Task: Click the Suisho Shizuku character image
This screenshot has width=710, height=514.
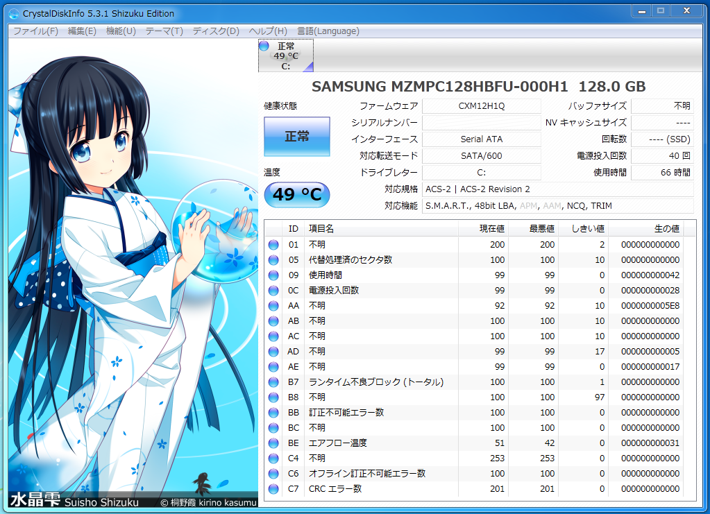Action: coord(133,273)
